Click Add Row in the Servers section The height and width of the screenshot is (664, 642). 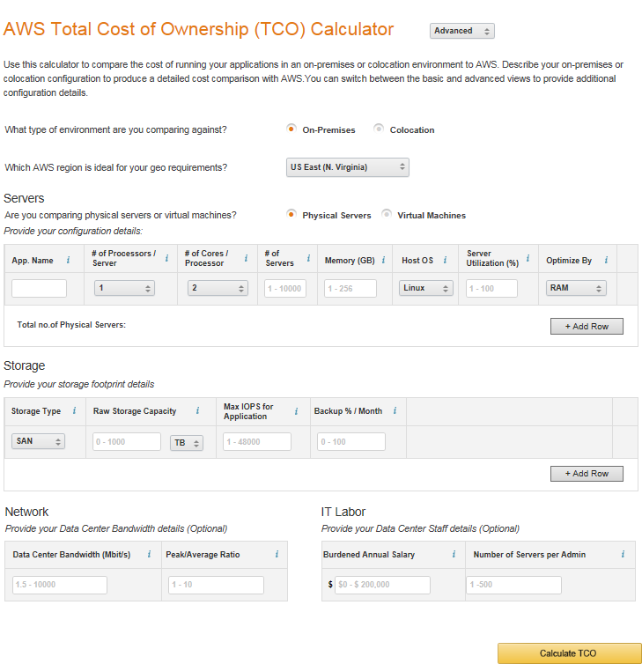click(587, 327)
